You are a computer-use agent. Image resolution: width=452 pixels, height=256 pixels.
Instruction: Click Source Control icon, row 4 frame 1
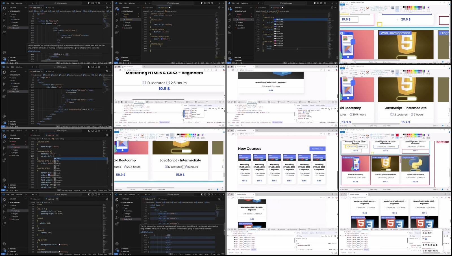(4, 212)
